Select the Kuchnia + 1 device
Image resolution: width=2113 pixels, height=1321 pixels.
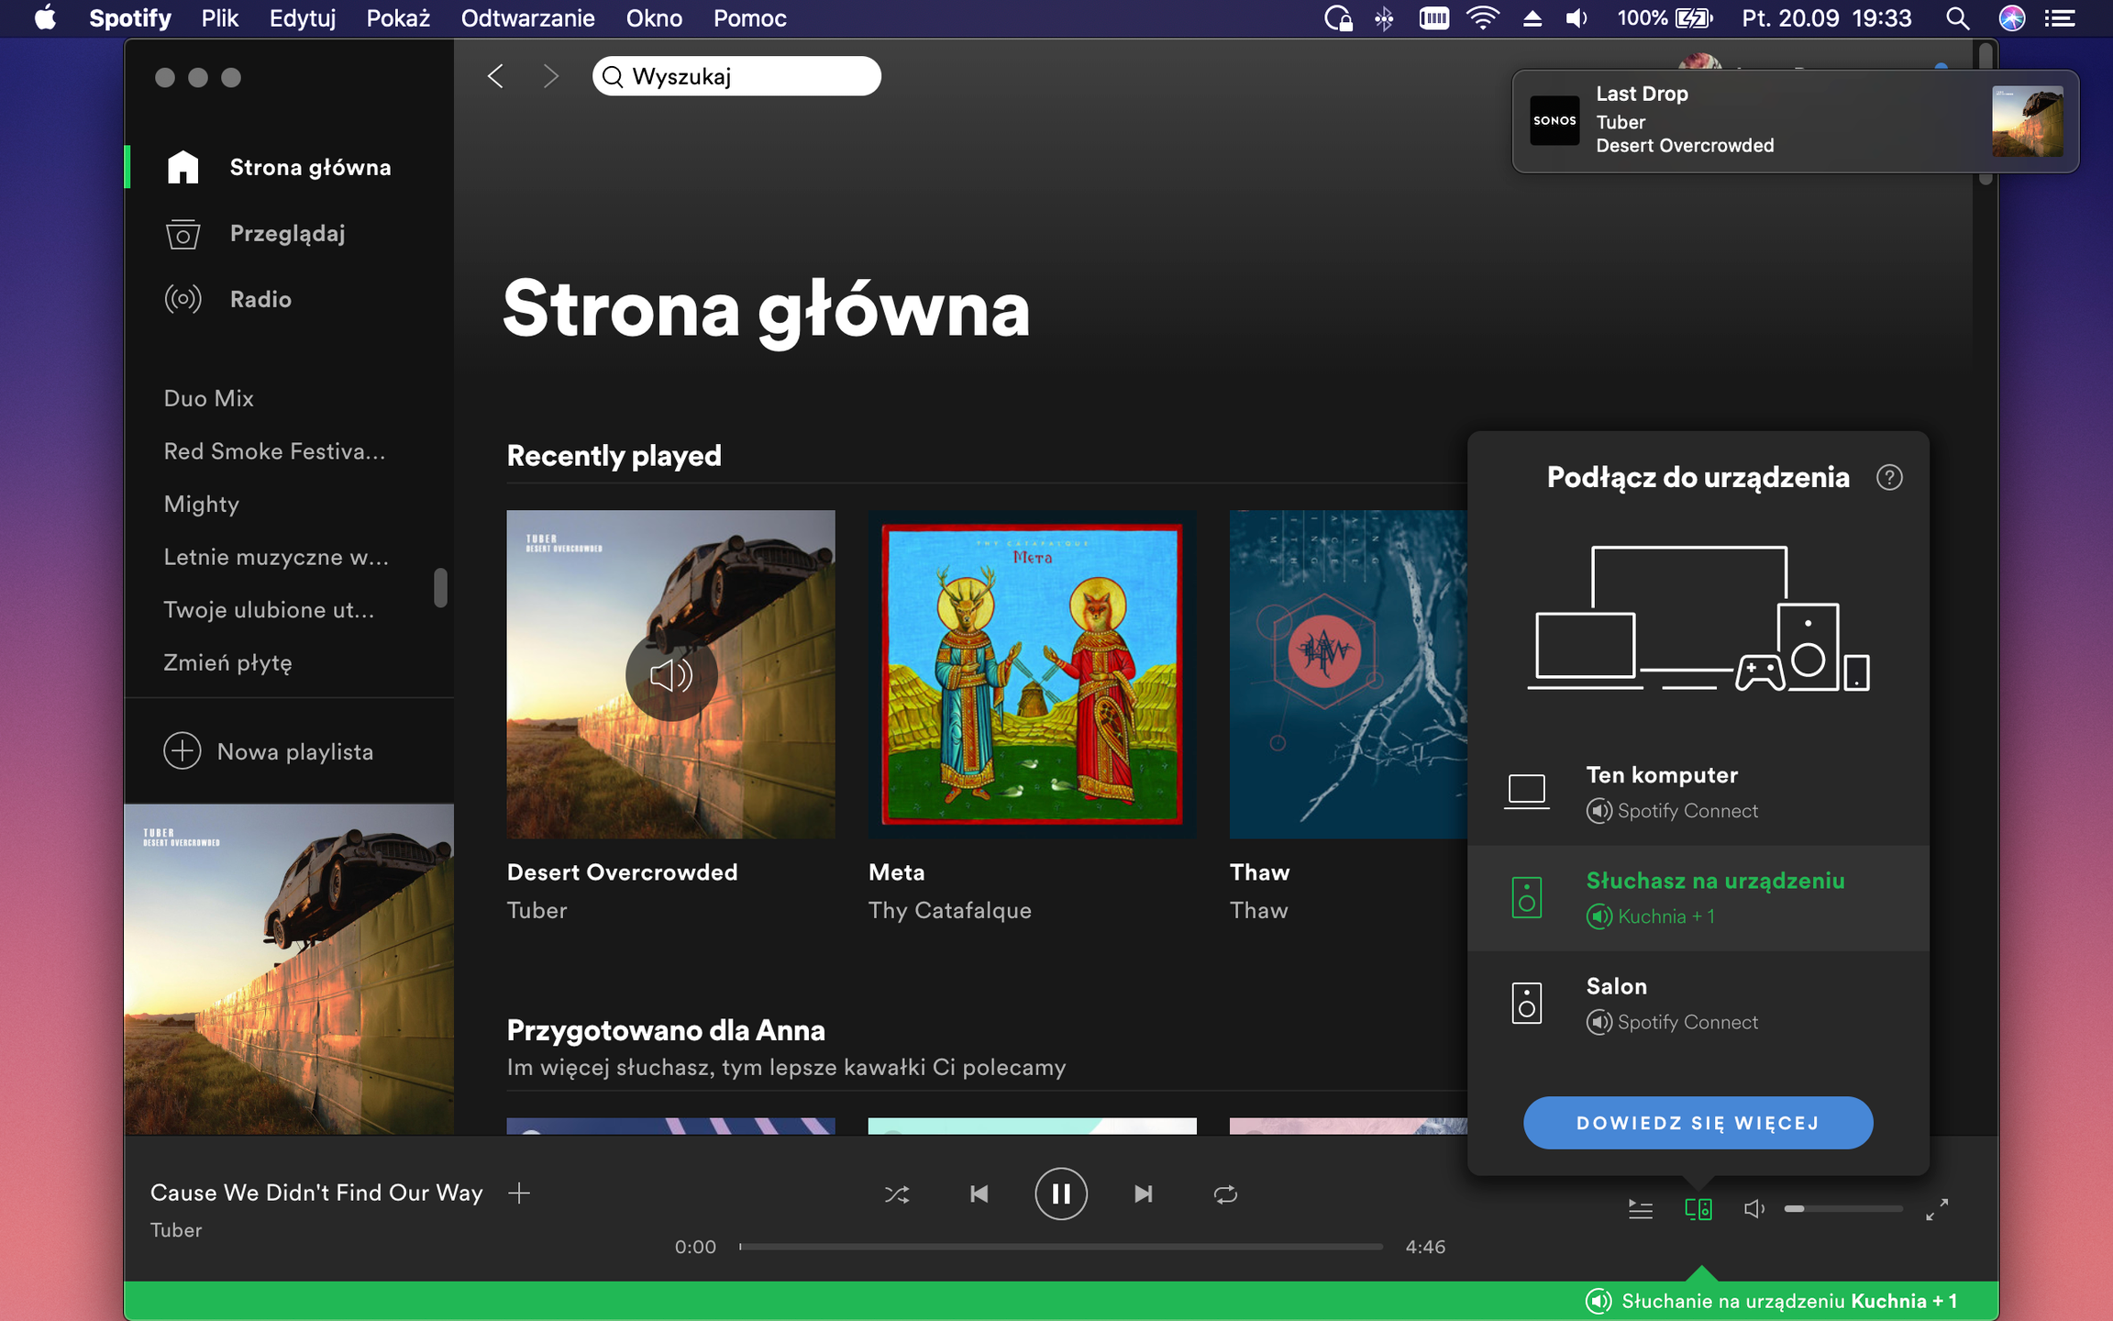1698,897
